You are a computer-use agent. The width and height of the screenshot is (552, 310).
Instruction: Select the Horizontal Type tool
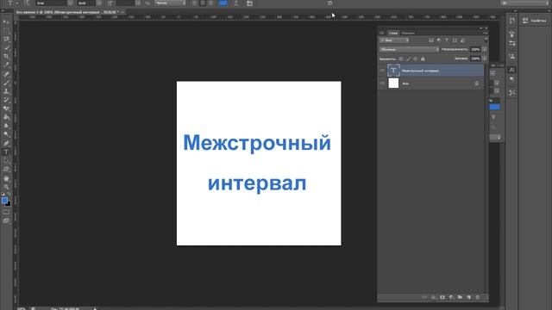[x=6, y=152]
